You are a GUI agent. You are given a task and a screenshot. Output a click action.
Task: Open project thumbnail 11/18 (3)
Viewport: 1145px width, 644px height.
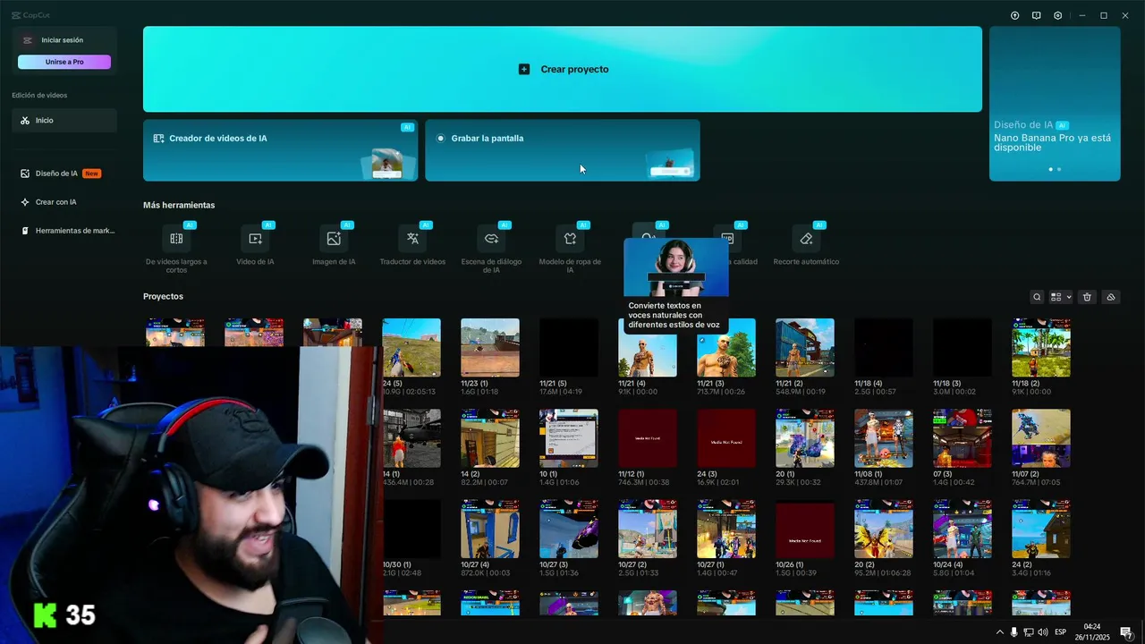963,348
